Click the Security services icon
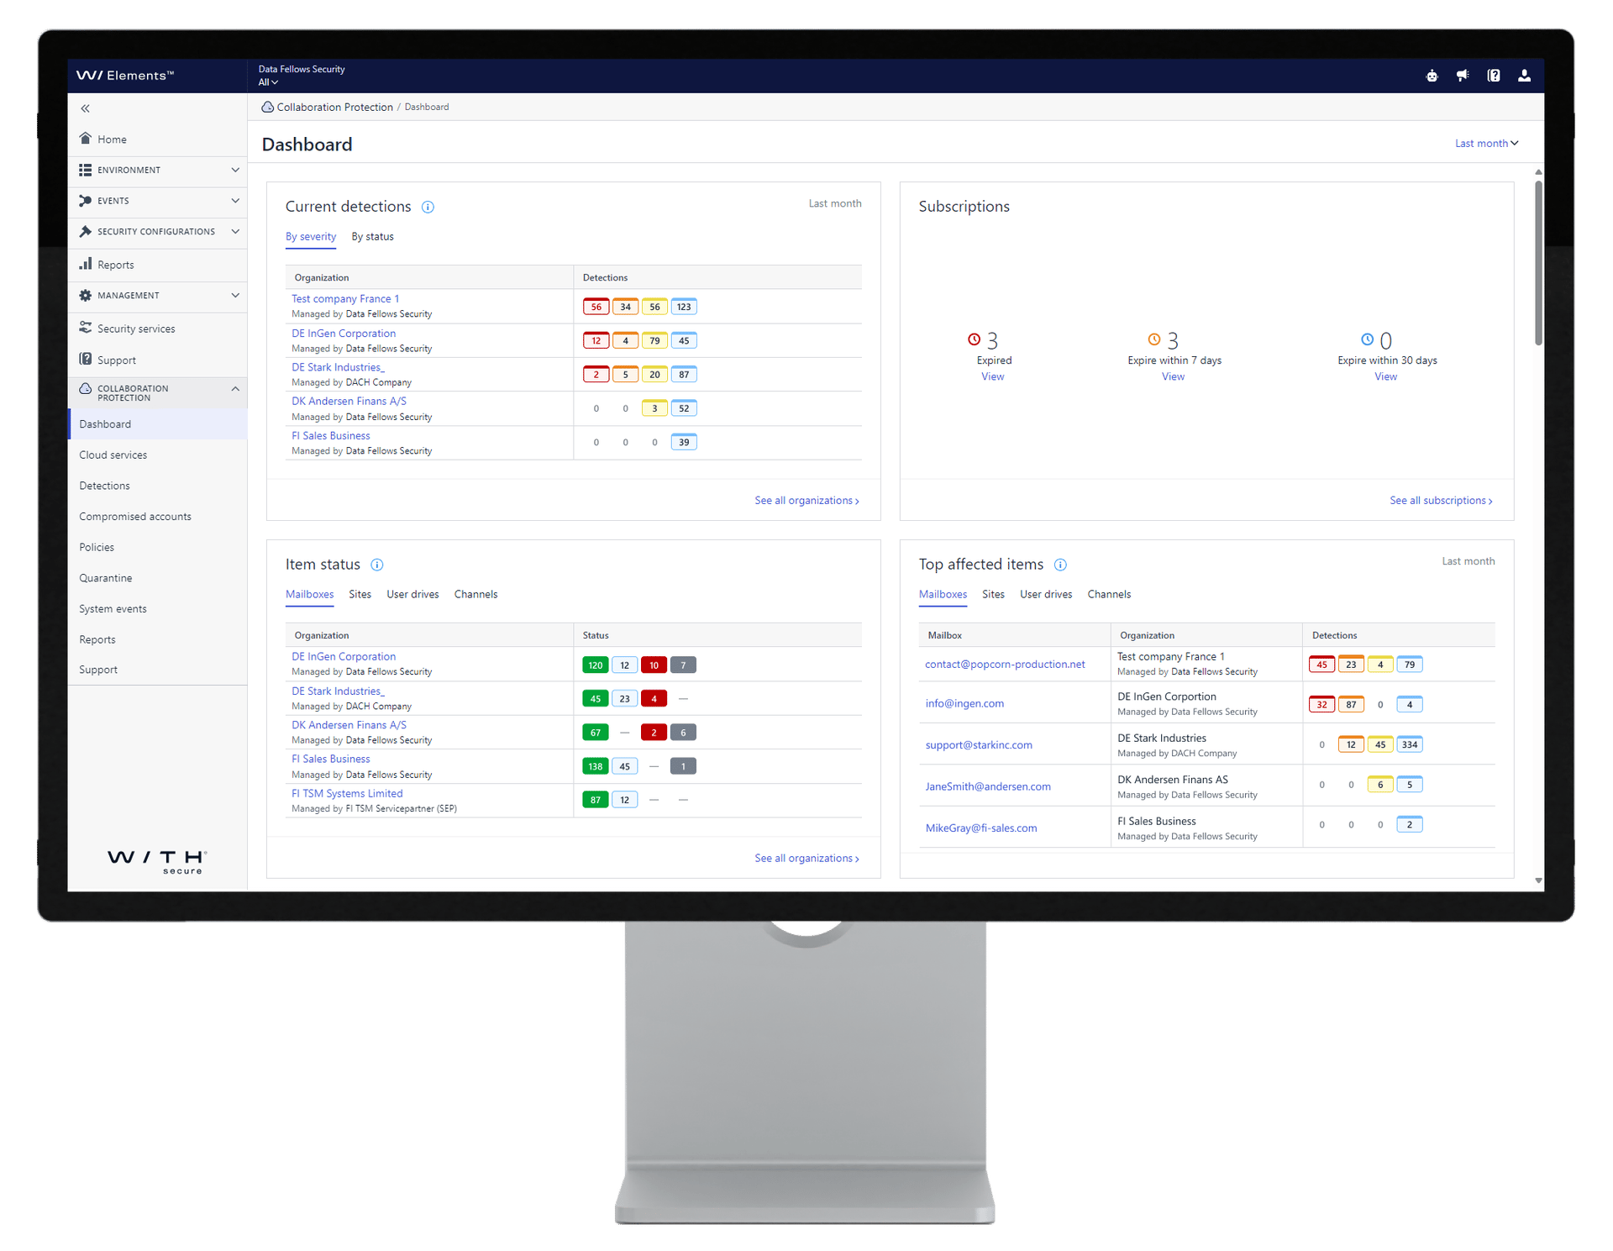Viewport: 1613px width, 1251px height. [85, 328]
